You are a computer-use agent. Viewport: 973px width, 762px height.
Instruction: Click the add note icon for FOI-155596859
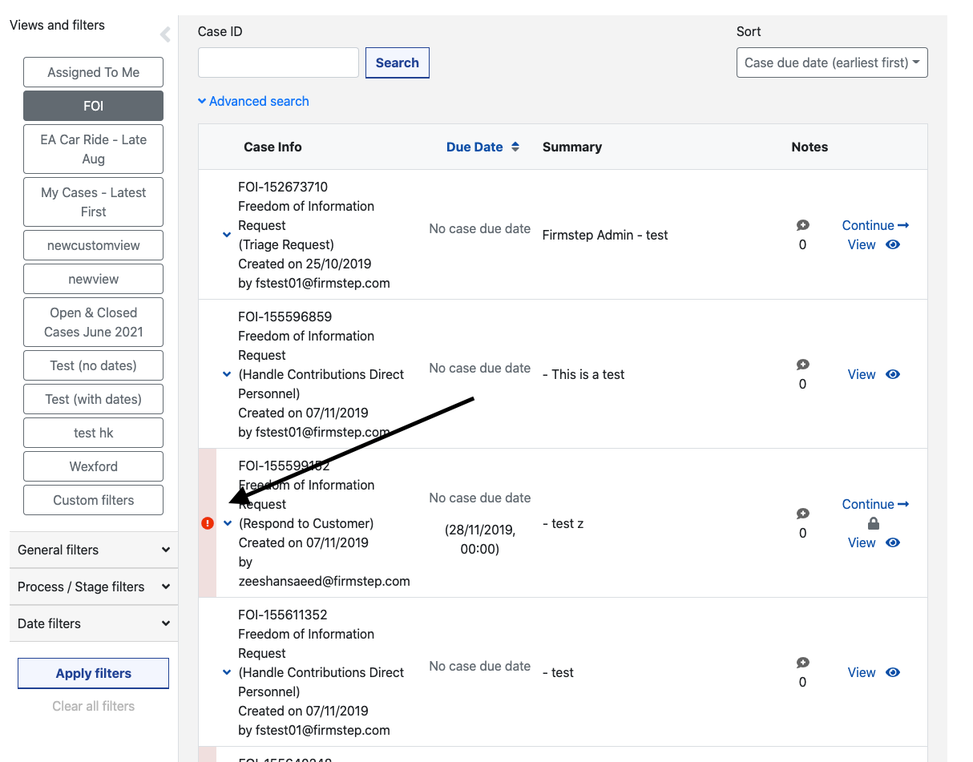[x=802, y=365]
